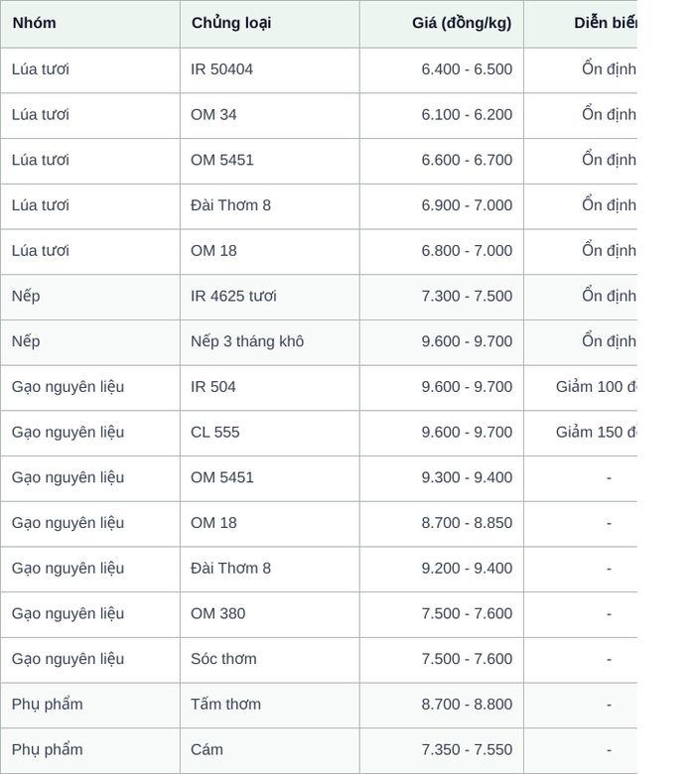Click the Diễn biến column header
Screen dimensions: 695x774
(x=581, y=24)
